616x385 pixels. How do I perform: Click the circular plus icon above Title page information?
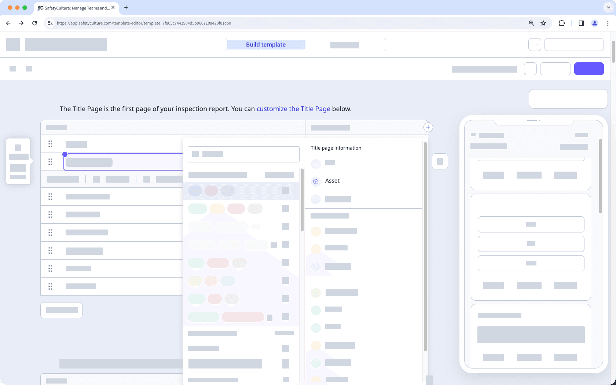428,127
